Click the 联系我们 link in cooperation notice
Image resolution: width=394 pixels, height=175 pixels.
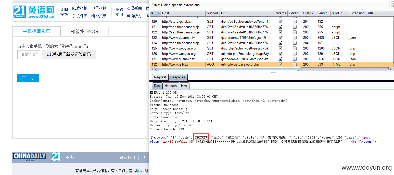[x=142, y=171]
